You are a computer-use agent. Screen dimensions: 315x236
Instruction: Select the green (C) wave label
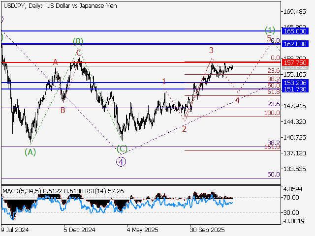(x=122, y=148)
